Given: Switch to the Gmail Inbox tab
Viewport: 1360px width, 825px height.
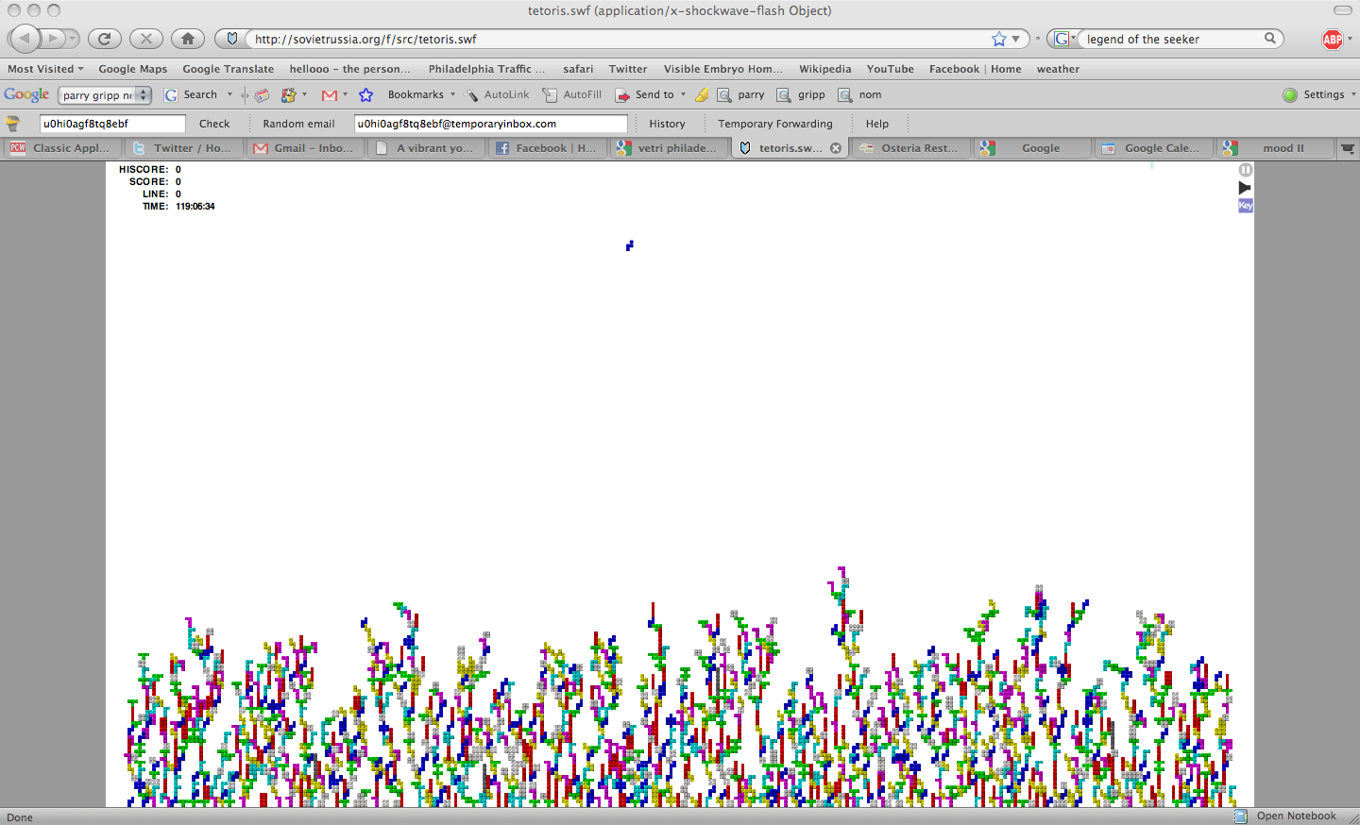Looking at the screenshot, I should (x=304, y=148).
